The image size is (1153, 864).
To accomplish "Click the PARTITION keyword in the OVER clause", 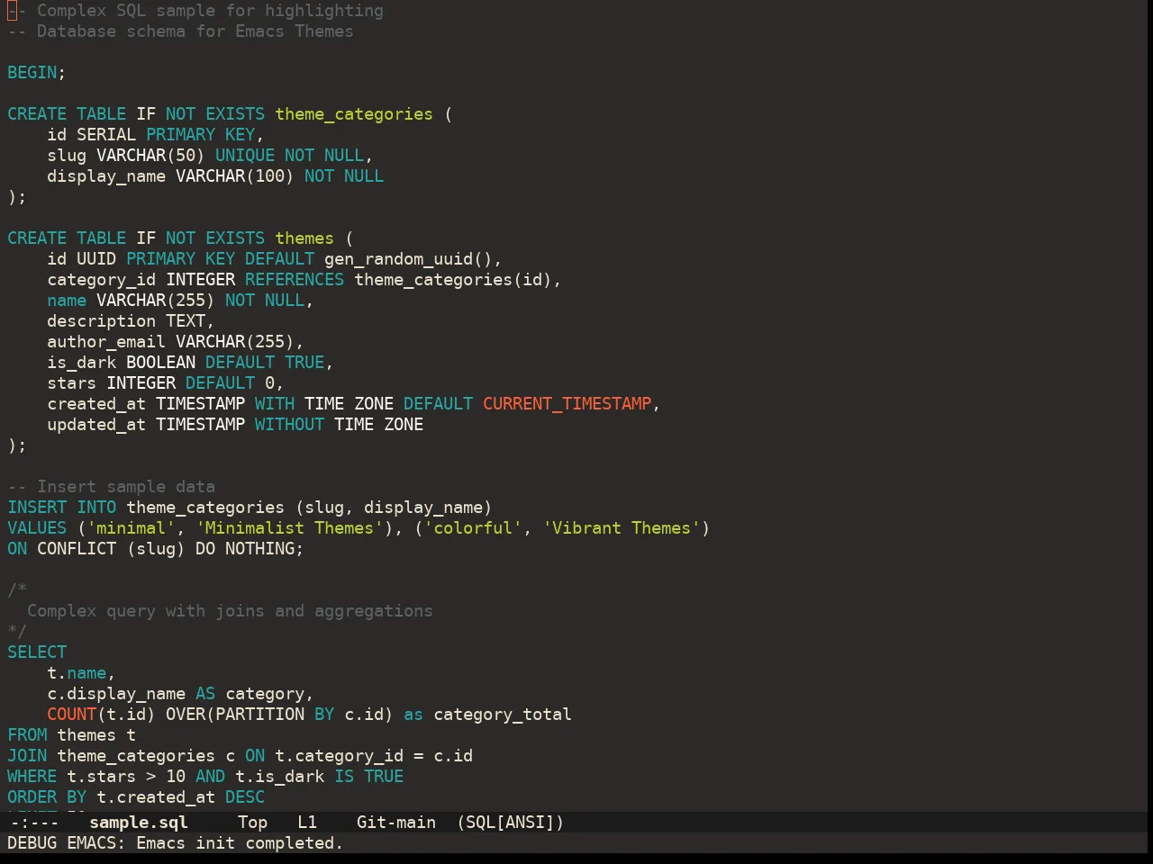I will [259, 715].
